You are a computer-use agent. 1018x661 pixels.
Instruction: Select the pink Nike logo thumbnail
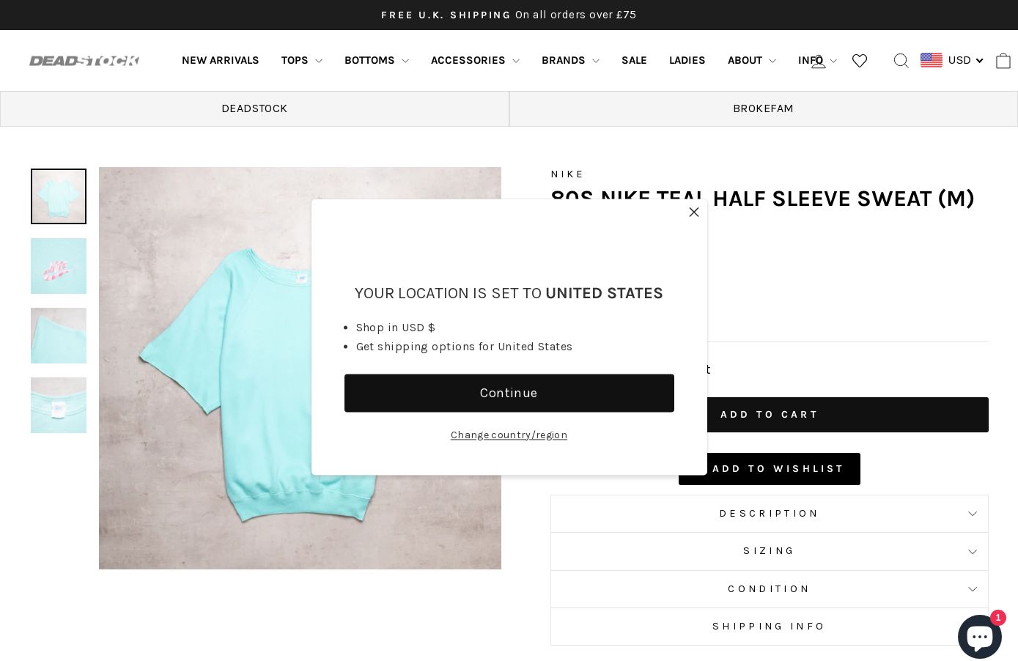(x=59, y=266)
